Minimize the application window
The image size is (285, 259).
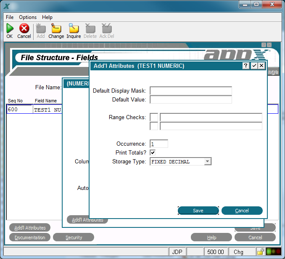click(x=245, y=4)
